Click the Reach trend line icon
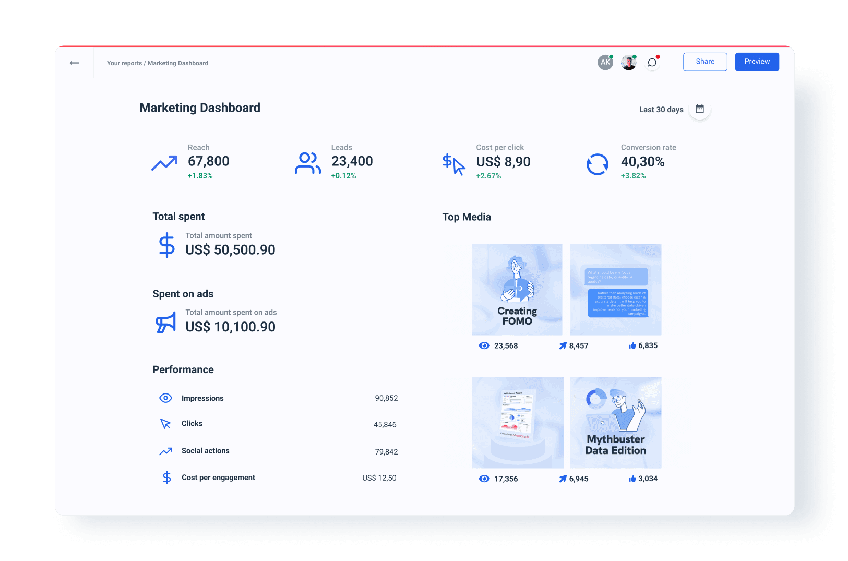This screenshot has width=848, height=561. tap(164, 163)
